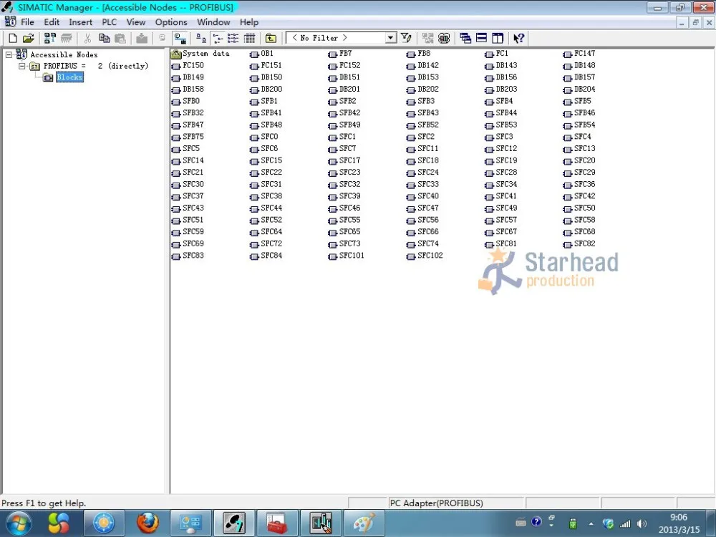
Task: Open the Window menu
Action: pyautogui.click(x=213, y=22)
